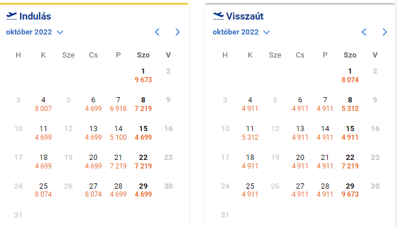The width and height of the screenshot is (401, 226).
Task: Pick departure date 14 priced 5 100
Action: [118, 133]
